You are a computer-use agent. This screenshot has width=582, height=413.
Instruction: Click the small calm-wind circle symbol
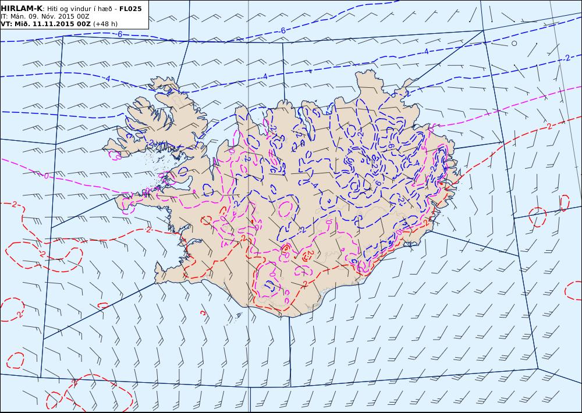click(x=514, y=44)
